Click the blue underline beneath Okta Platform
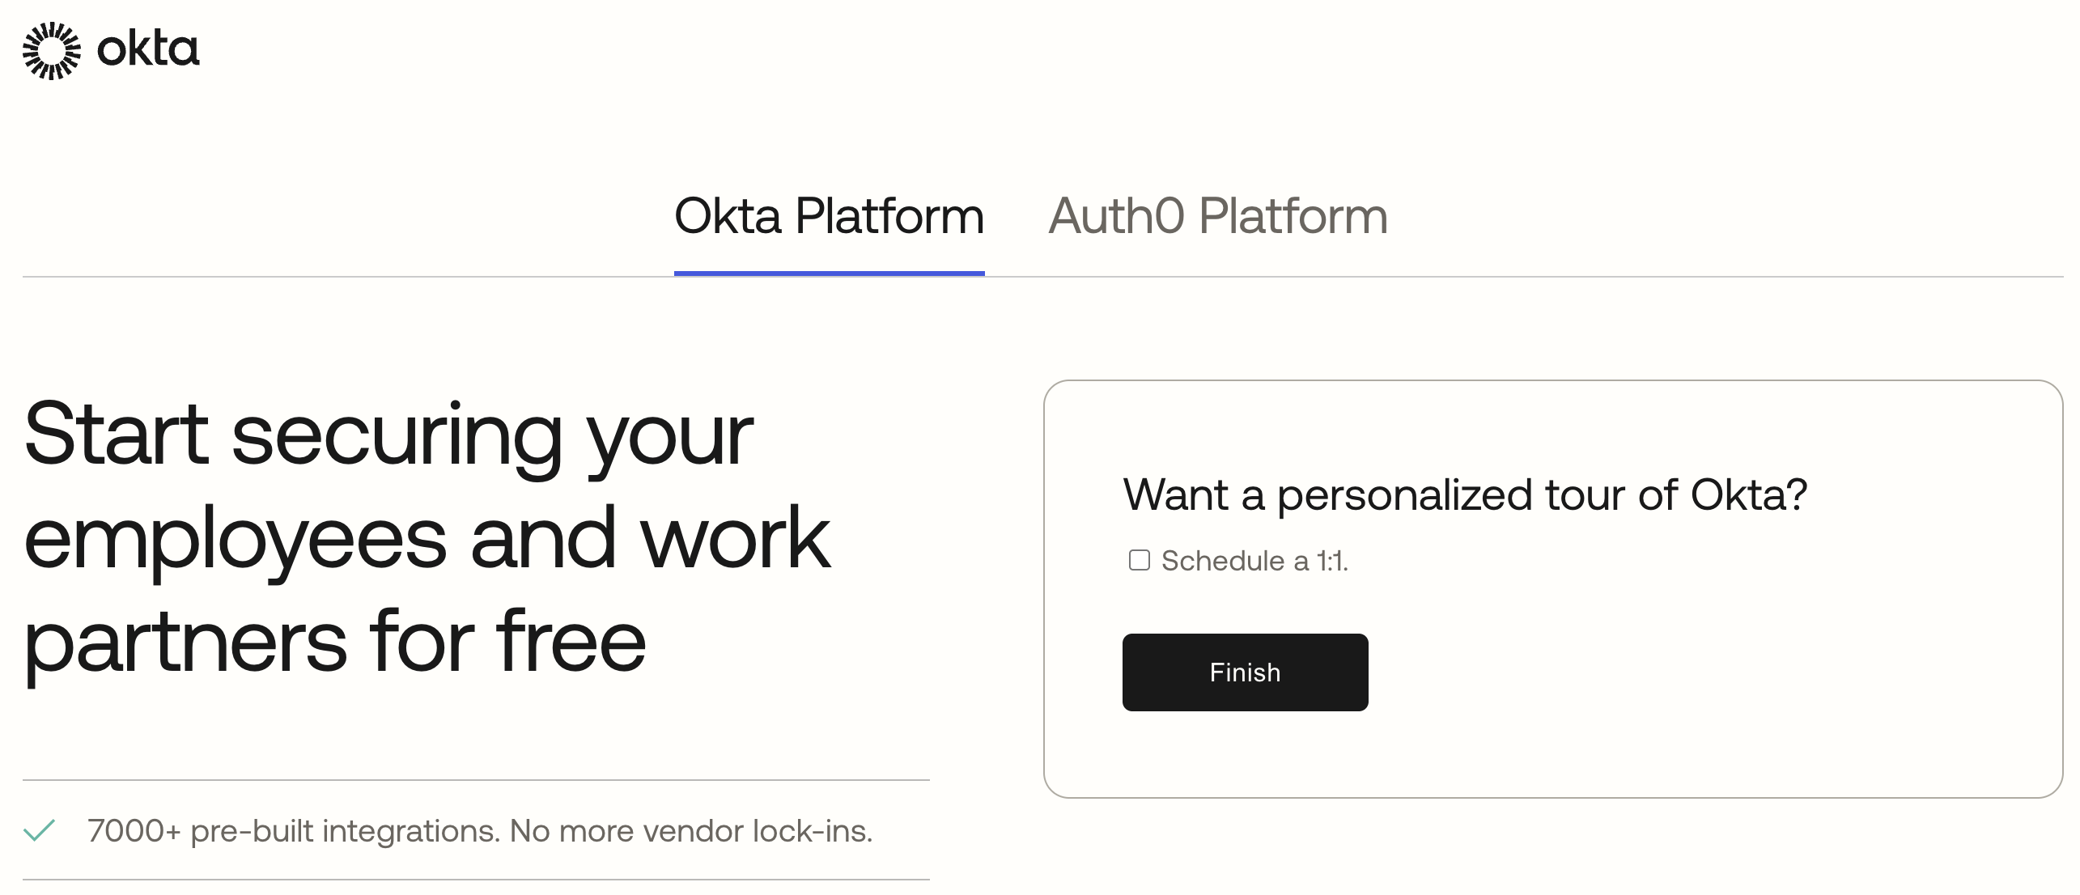 tap(829, 274)
